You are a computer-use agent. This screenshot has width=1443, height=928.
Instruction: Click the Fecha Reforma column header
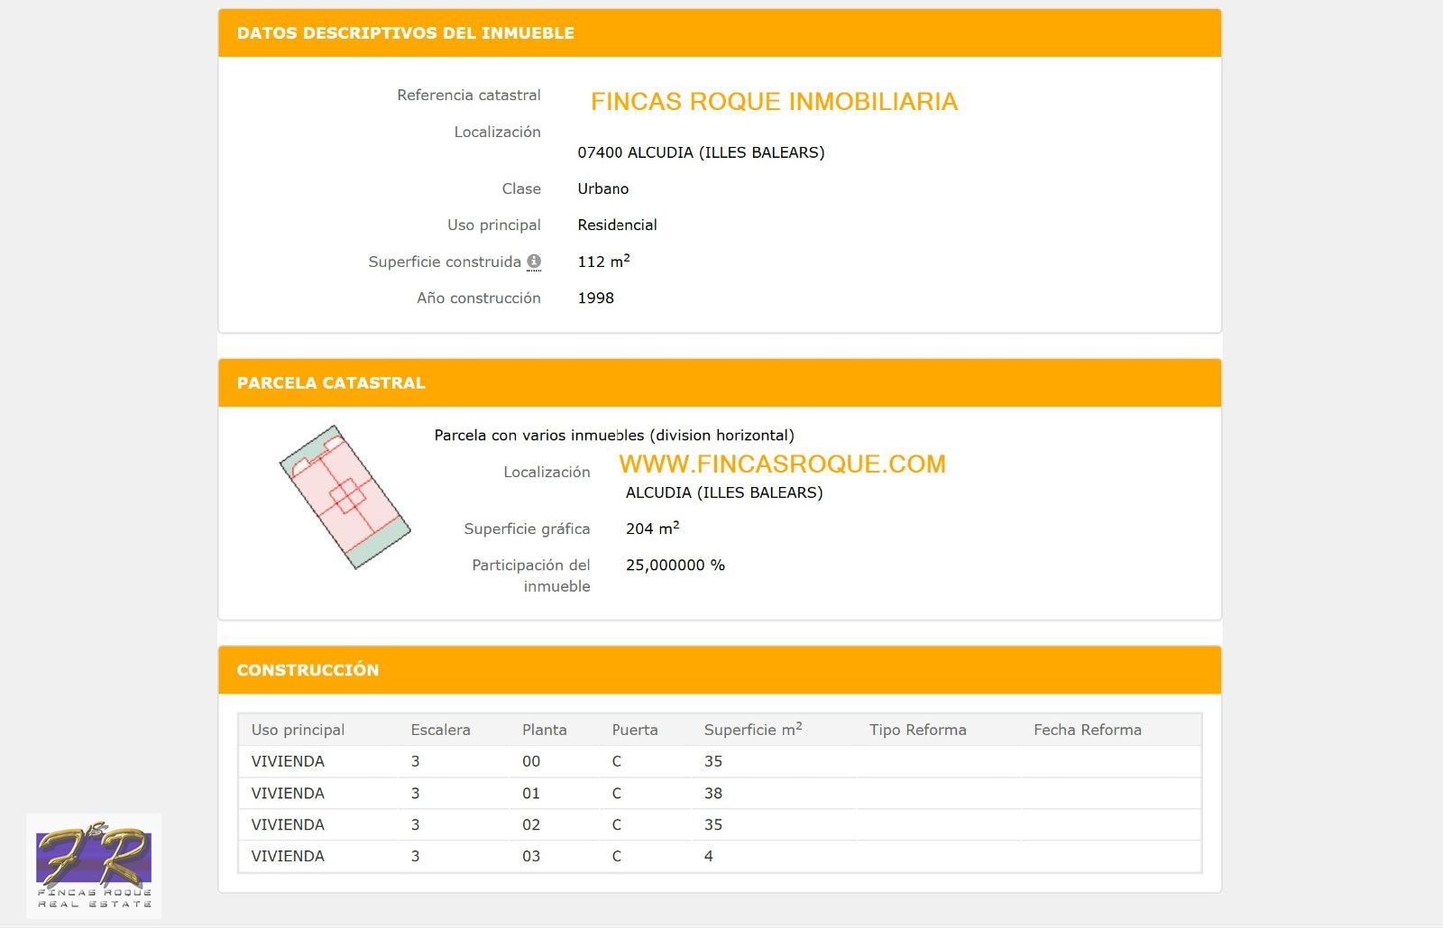pos(1088,730)
